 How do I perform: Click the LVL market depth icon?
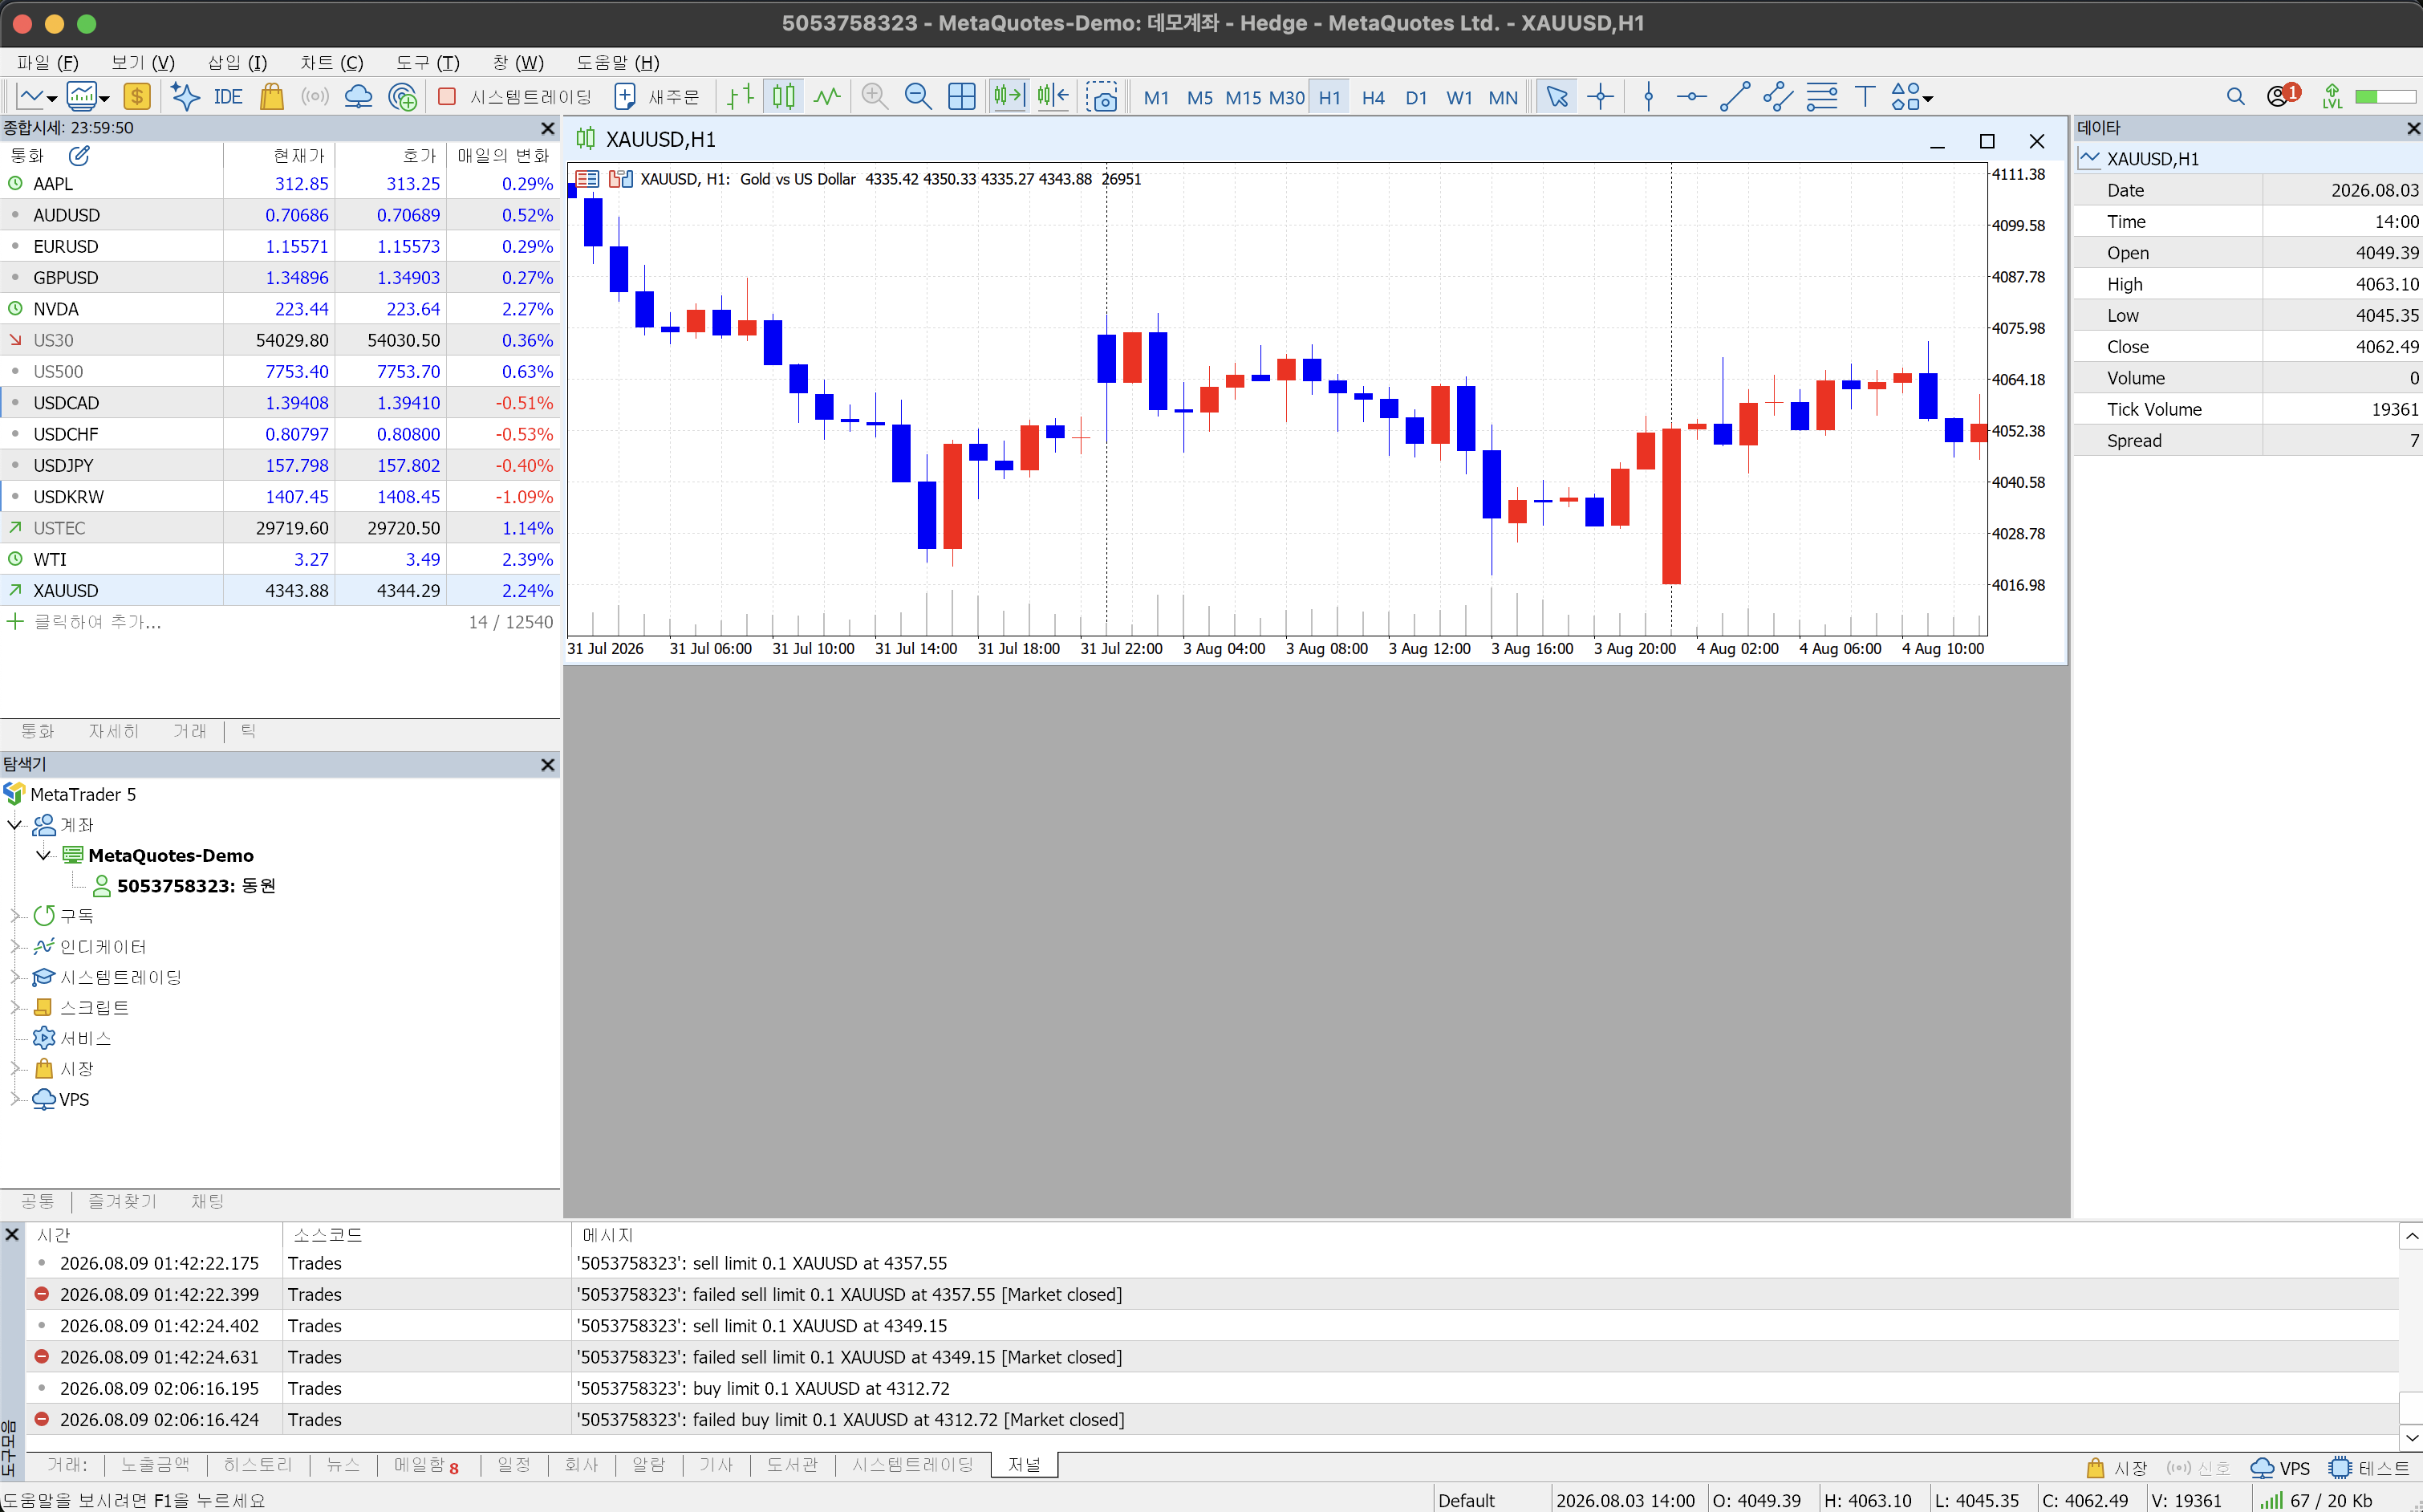click(2332, 97)
